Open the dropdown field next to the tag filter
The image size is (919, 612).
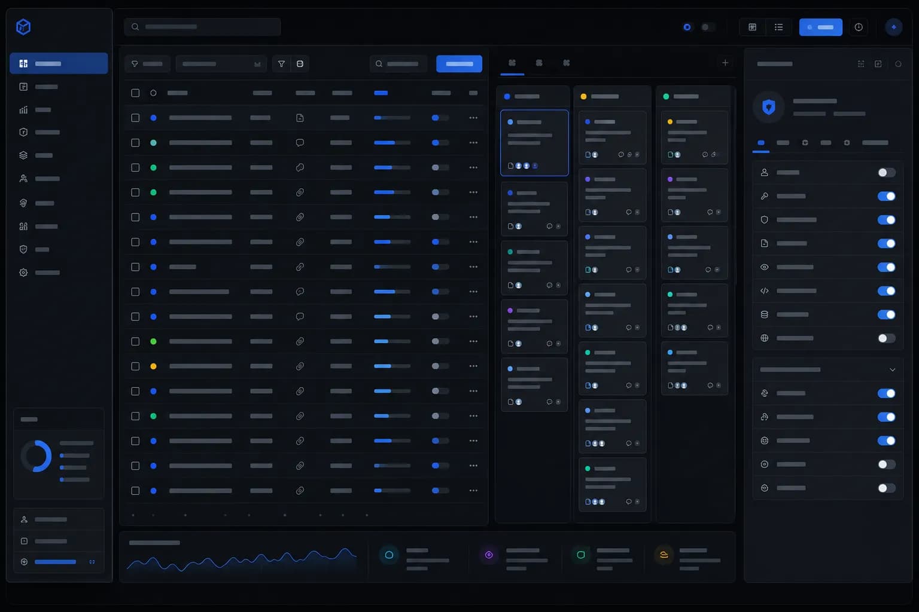[221, 64]
